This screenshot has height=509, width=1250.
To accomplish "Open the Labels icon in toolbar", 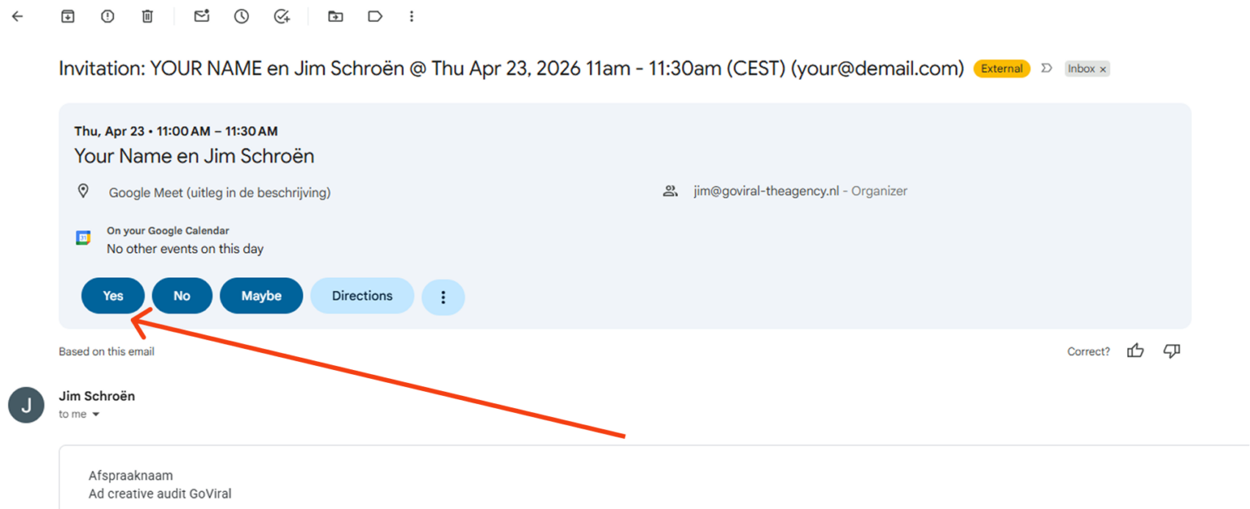I will (x=375, y=16).
